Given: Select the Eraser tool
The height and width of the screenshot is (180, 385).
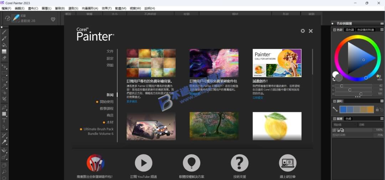Looking at the screenshot, I should [4, 58].
